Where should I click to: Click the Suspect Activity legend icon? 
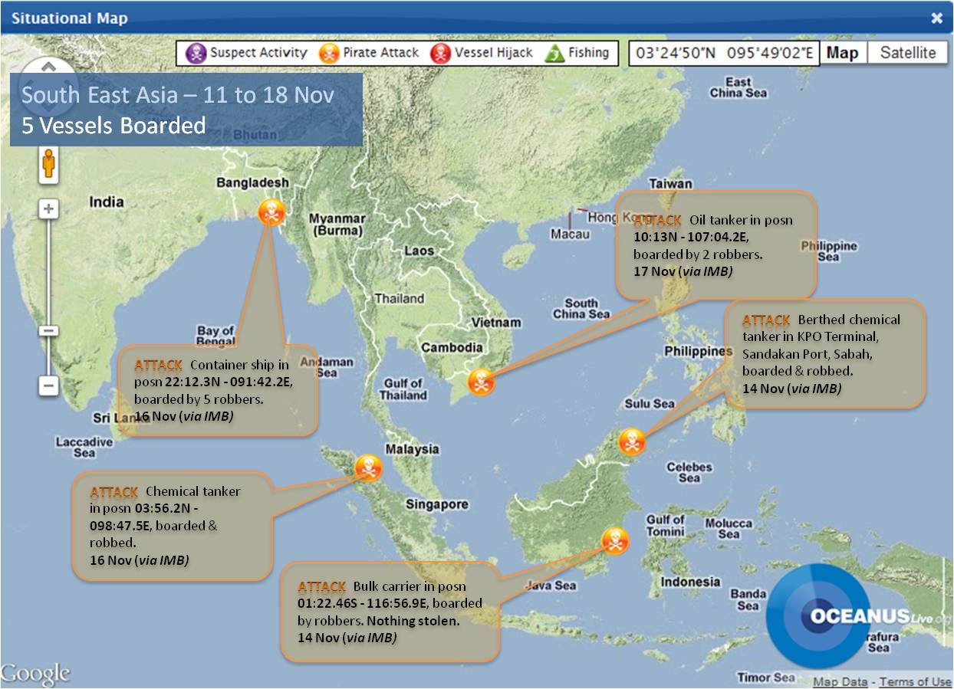196,54
